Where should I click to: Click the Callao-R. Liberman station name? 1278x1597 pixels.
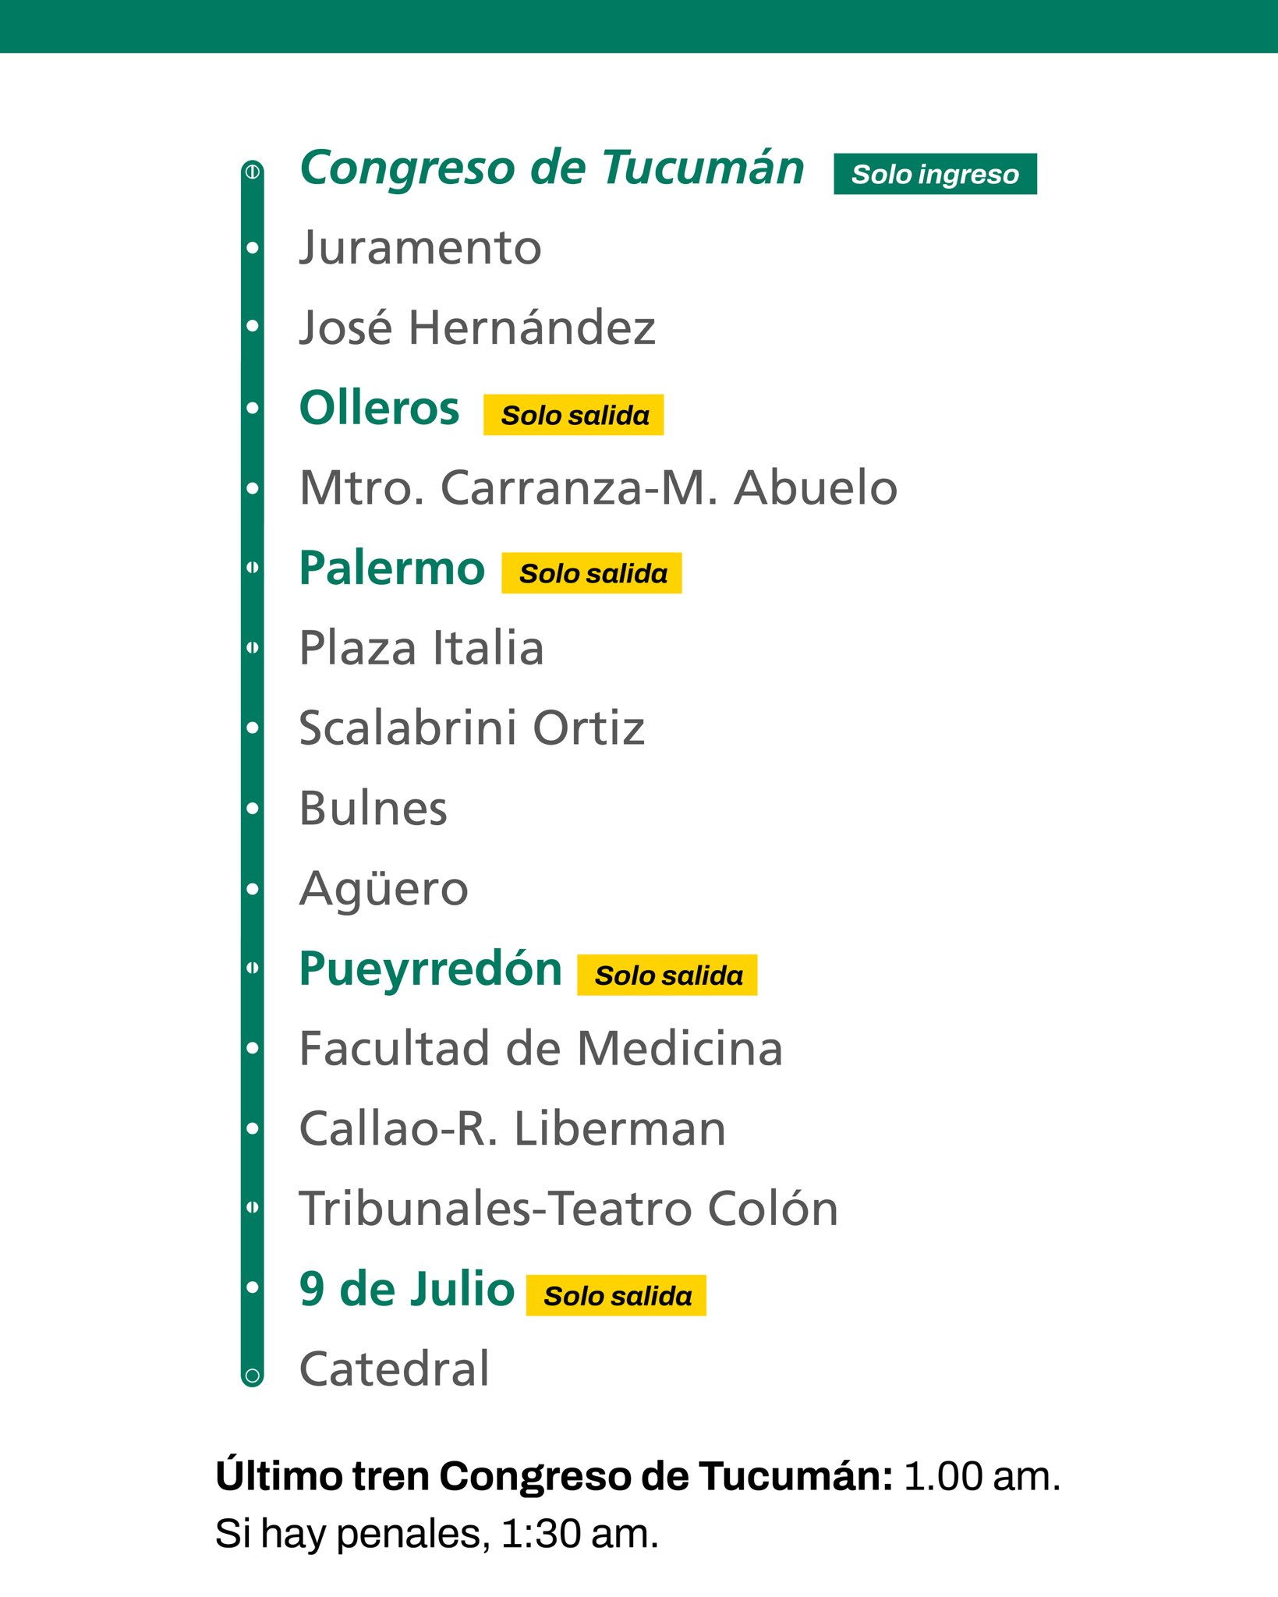(x=512, y=1128)
